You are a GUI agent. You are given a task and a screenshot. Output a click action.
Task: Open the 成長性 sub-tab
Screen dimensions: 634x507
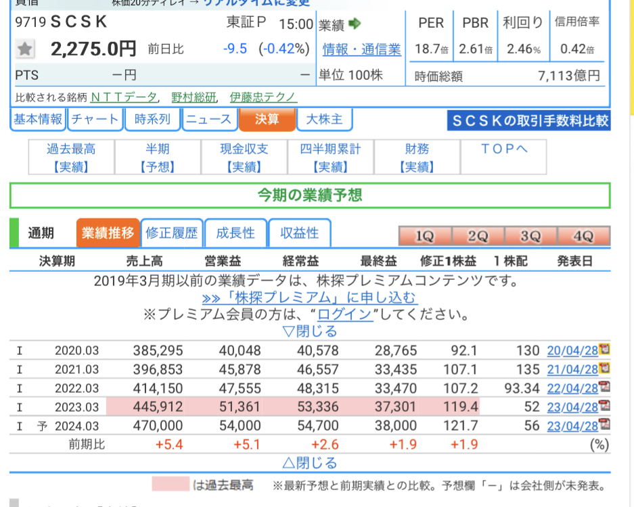point(235,233)
